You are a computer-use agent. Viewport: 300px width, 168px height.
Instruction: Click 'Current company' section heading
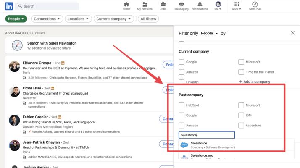[194, 52]
